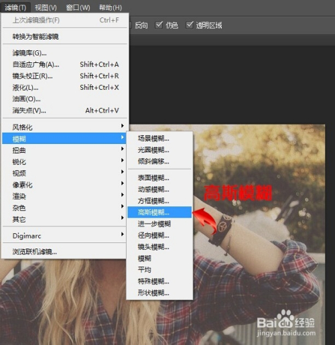
Task: Open the 窗口(W) menu
Action: [x=78, y=7]
